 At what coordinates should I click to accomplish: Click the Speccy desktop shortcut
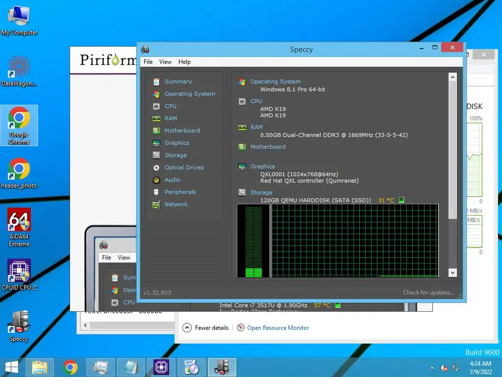(19, 326)
